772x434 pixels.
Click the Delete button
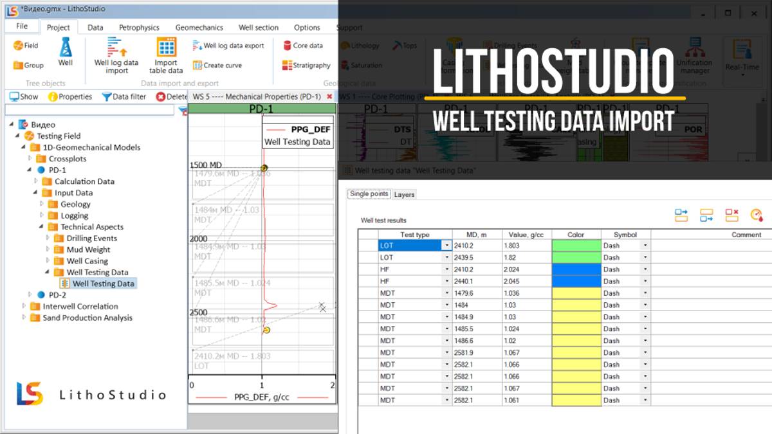(x=171, y=96)
